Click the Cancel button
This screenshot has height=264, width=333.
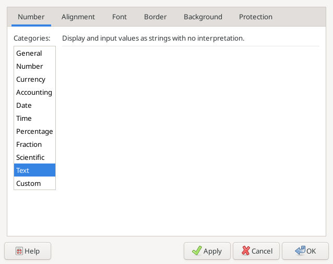tap(256, 251)
